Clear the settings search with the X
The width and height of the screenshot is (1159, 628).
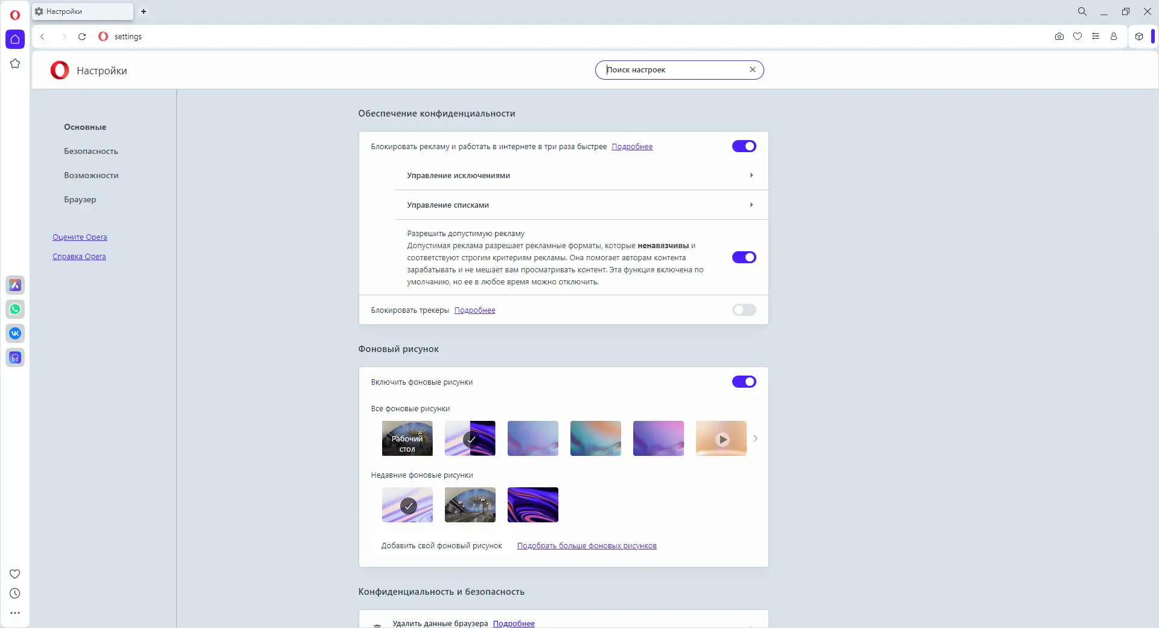(753, 69)
